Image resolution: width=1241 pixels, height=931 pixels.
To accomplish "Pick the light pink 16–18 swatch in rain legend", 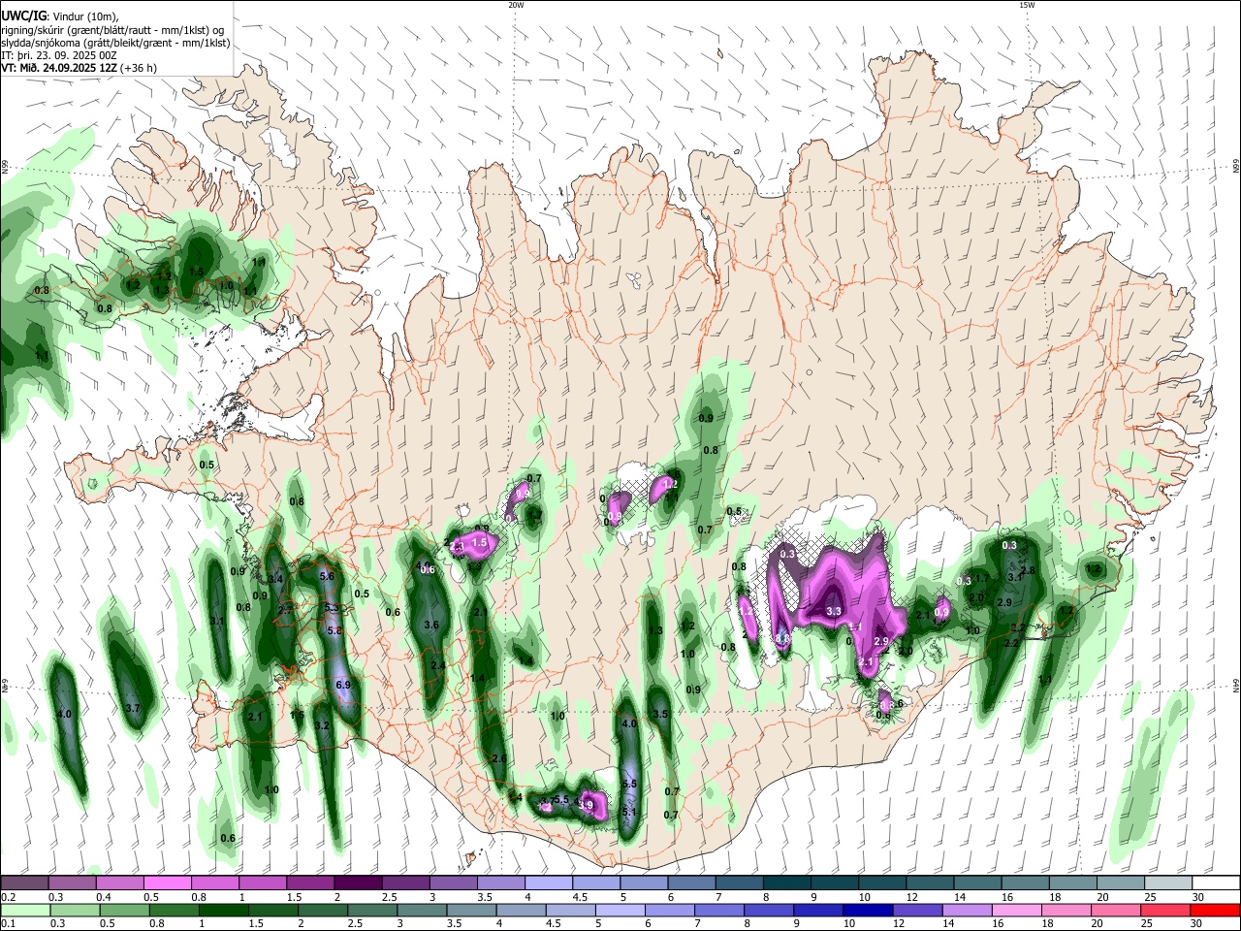I will click(x=1016, y=911).
